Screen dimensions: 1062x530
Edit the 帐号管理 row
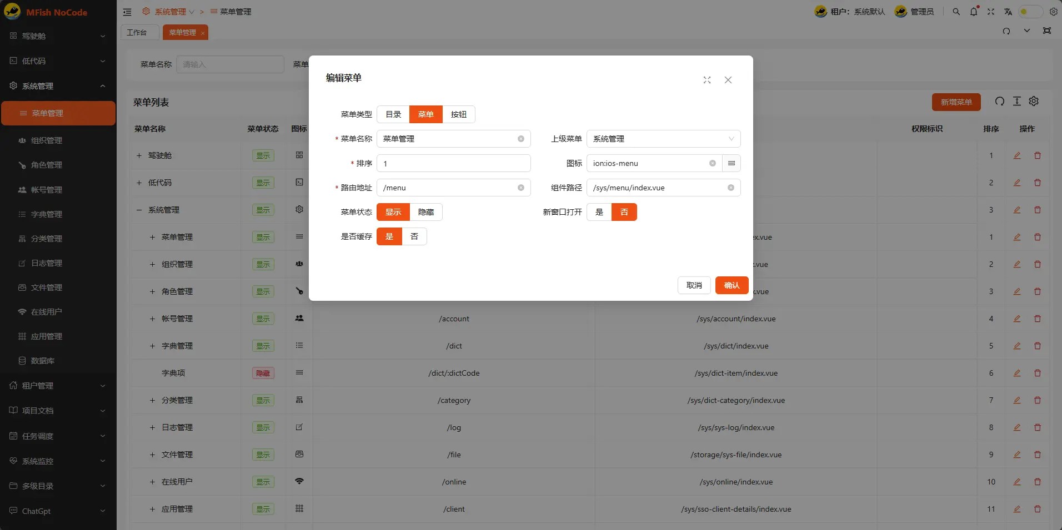tap(1016, 319)
